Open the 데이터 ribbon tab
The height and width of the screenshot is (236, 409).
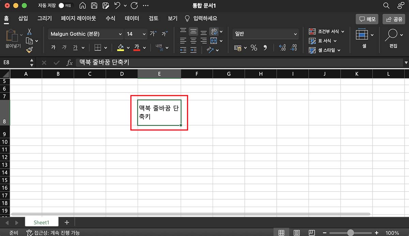[132, 18]
